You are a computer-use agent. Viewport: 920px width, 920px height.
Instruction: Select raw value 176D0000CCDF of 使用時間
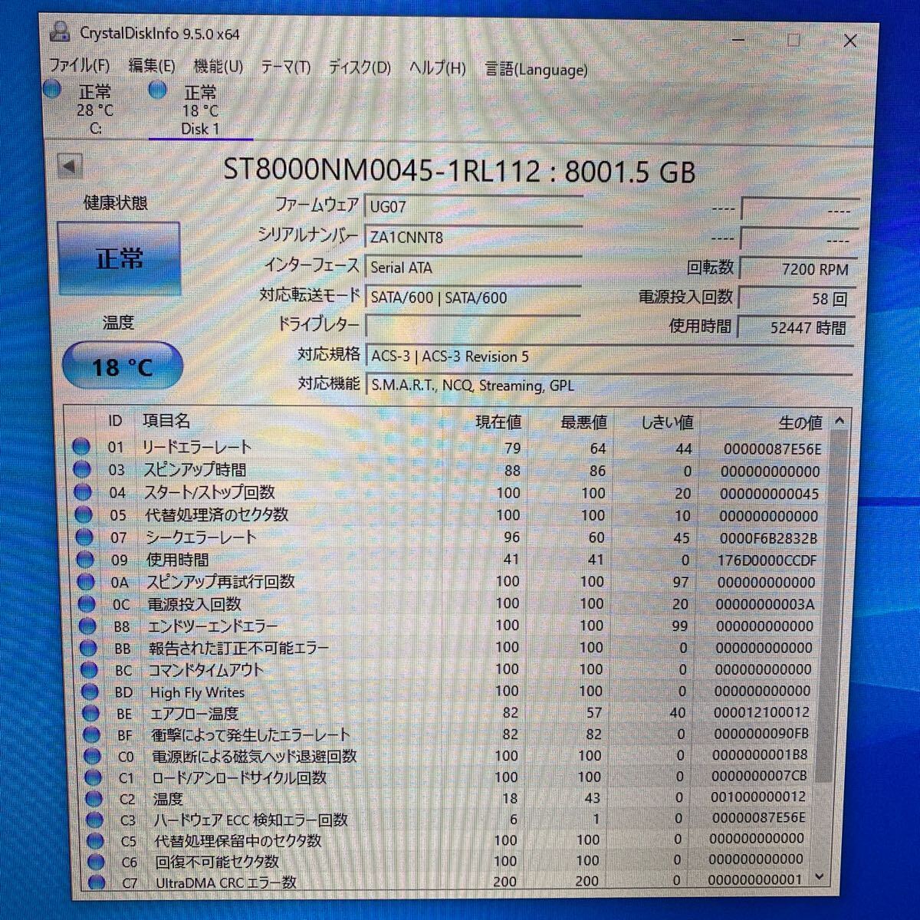[x=767, y=560]
